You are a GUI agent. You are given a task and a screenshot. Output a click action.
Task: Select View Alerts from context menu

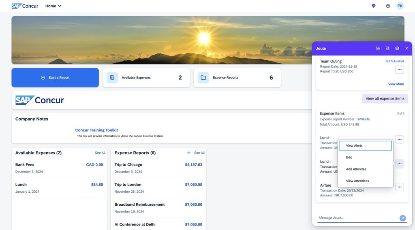pos(365,146)
